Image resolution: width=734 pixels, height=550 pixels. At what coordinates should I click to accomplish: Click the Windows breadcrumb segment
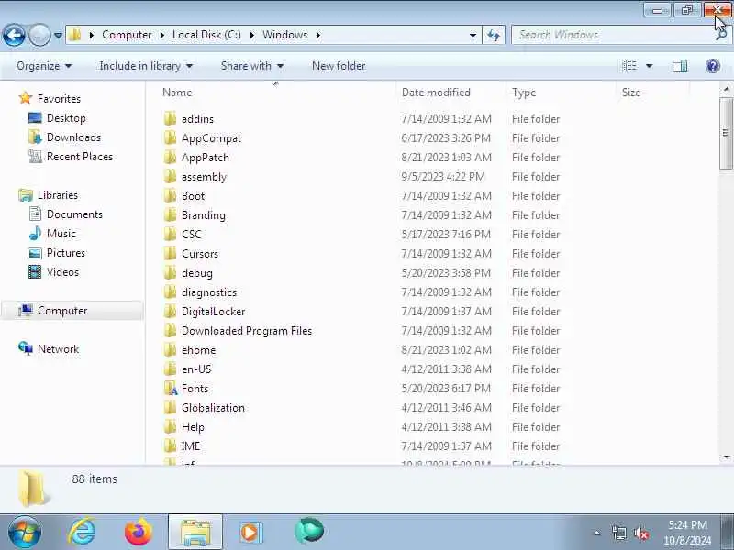(x=284, y=35)
